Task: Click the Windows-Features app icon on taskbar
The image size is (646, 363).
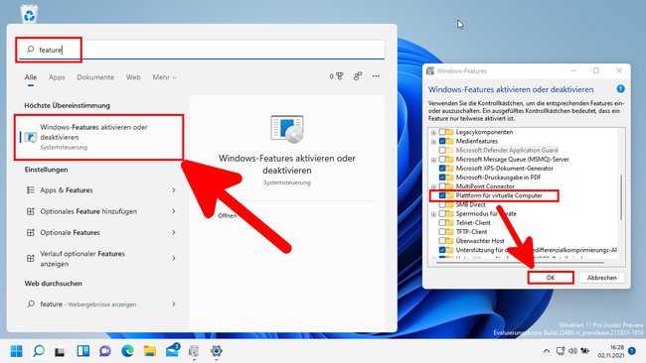Action: click(x=194, y=351)
